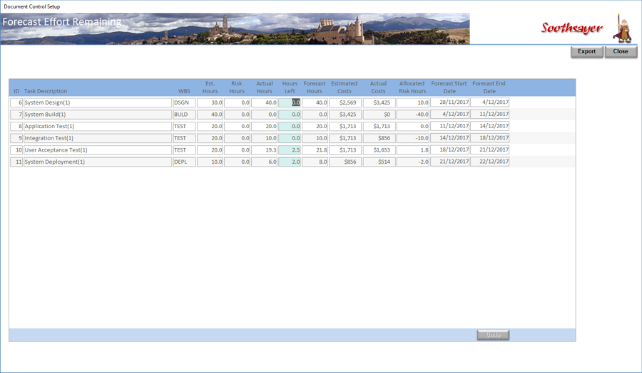Select Hours Left field for Application Test(1)
The image size is (642, 373).
pos(290,126)
